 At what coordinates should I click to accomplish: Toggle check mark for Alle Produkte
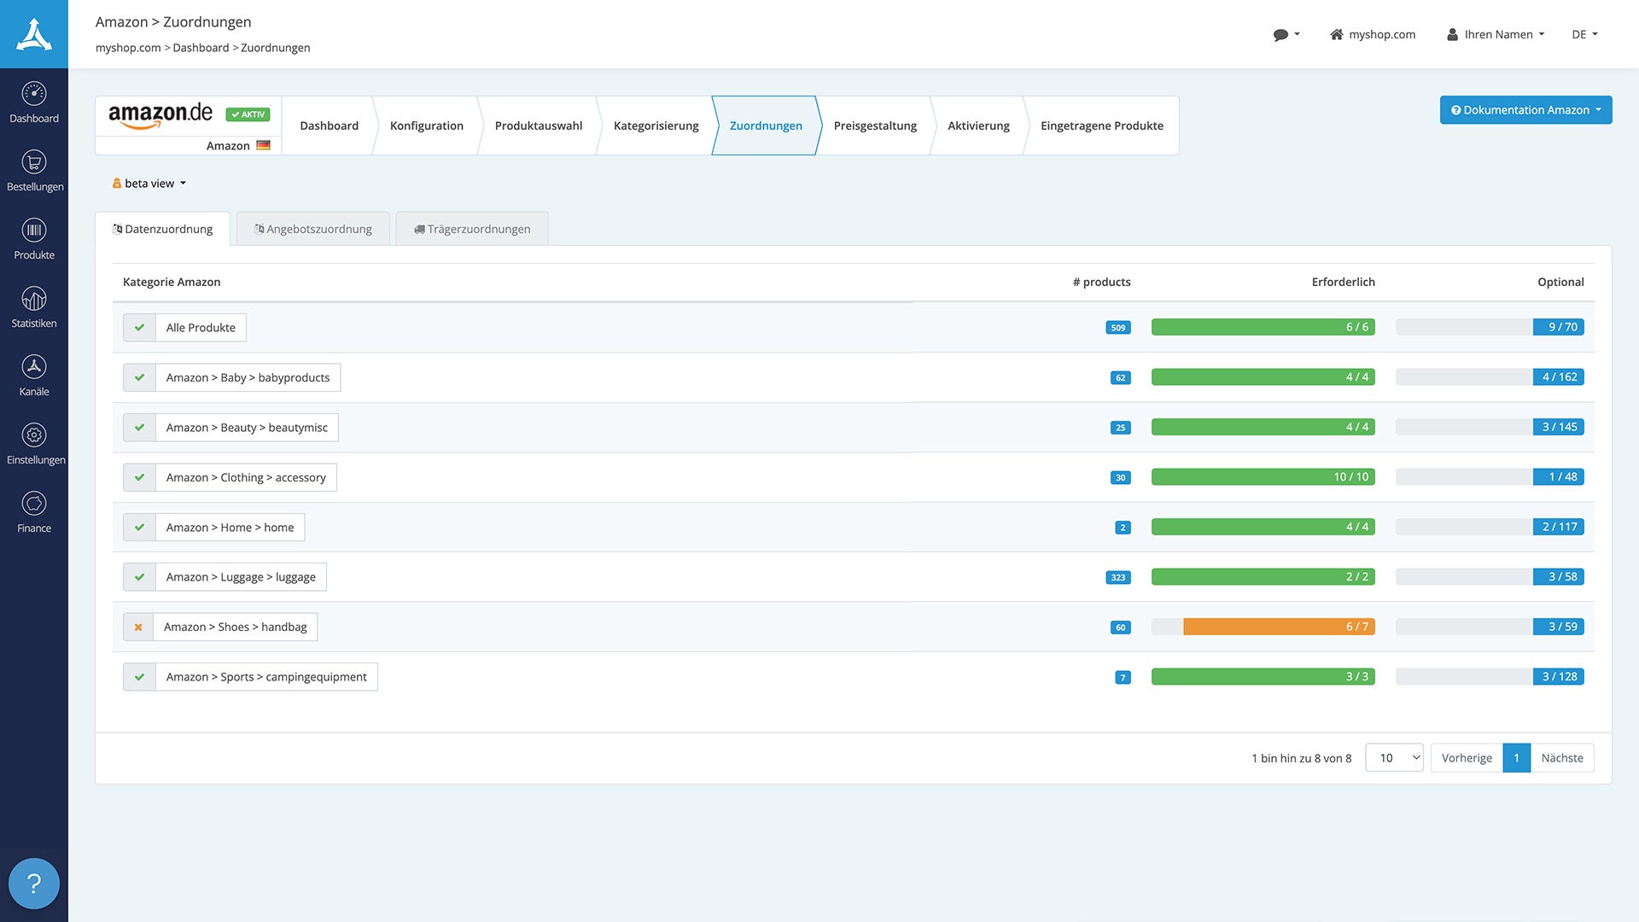(x=139, y=328)
